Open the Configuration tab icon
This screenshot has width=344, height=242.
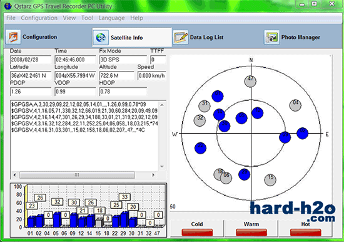point(13,37)
